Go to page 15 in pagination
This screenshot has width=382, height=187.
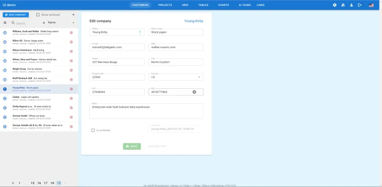32,183
